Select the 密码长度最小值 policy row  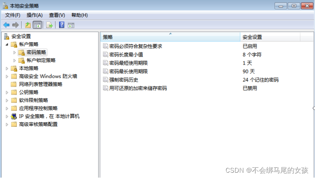207,55
